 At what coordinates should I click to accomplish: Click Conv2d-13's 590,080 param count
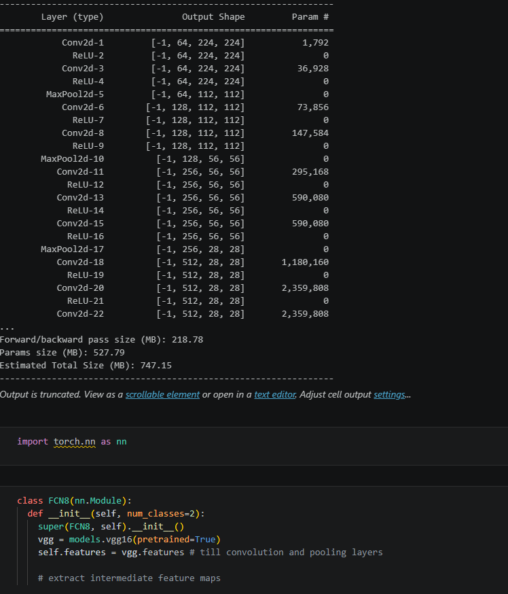click(x=310, y=197)
